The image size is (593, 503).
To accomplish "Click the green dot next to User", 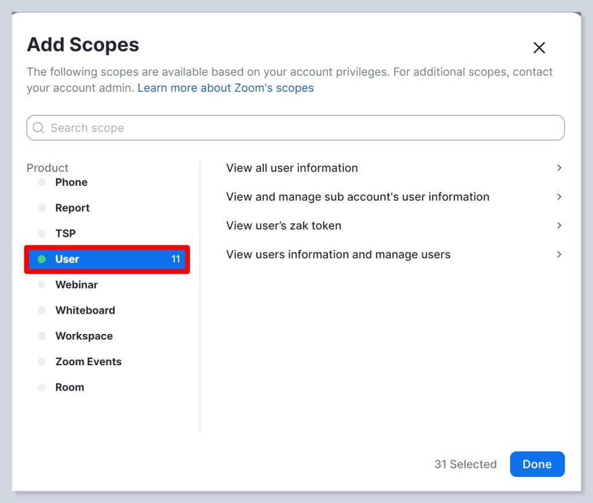I will 42,259.
